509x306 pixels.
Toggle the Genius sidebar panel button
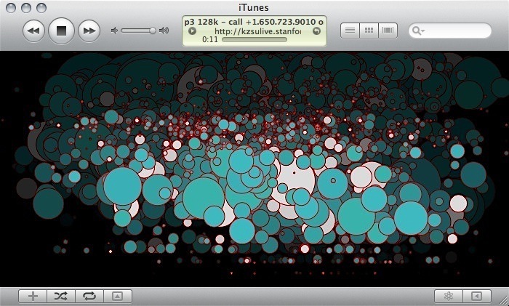point(476,296)
